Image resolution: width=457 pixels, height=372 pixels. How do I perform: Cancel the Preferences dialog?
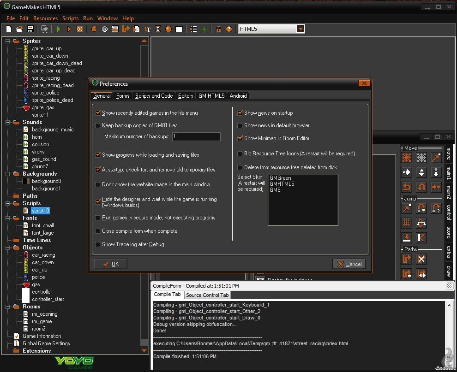point(349,264)
